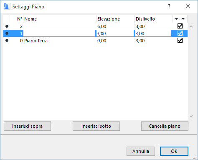Click the bullet marker of story 1
Screen dimensions: 198x160
click(7, 33)
